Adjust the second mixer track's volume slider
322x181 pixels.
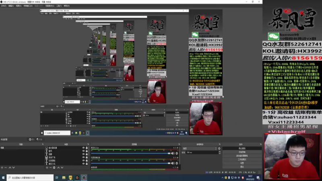131,163
